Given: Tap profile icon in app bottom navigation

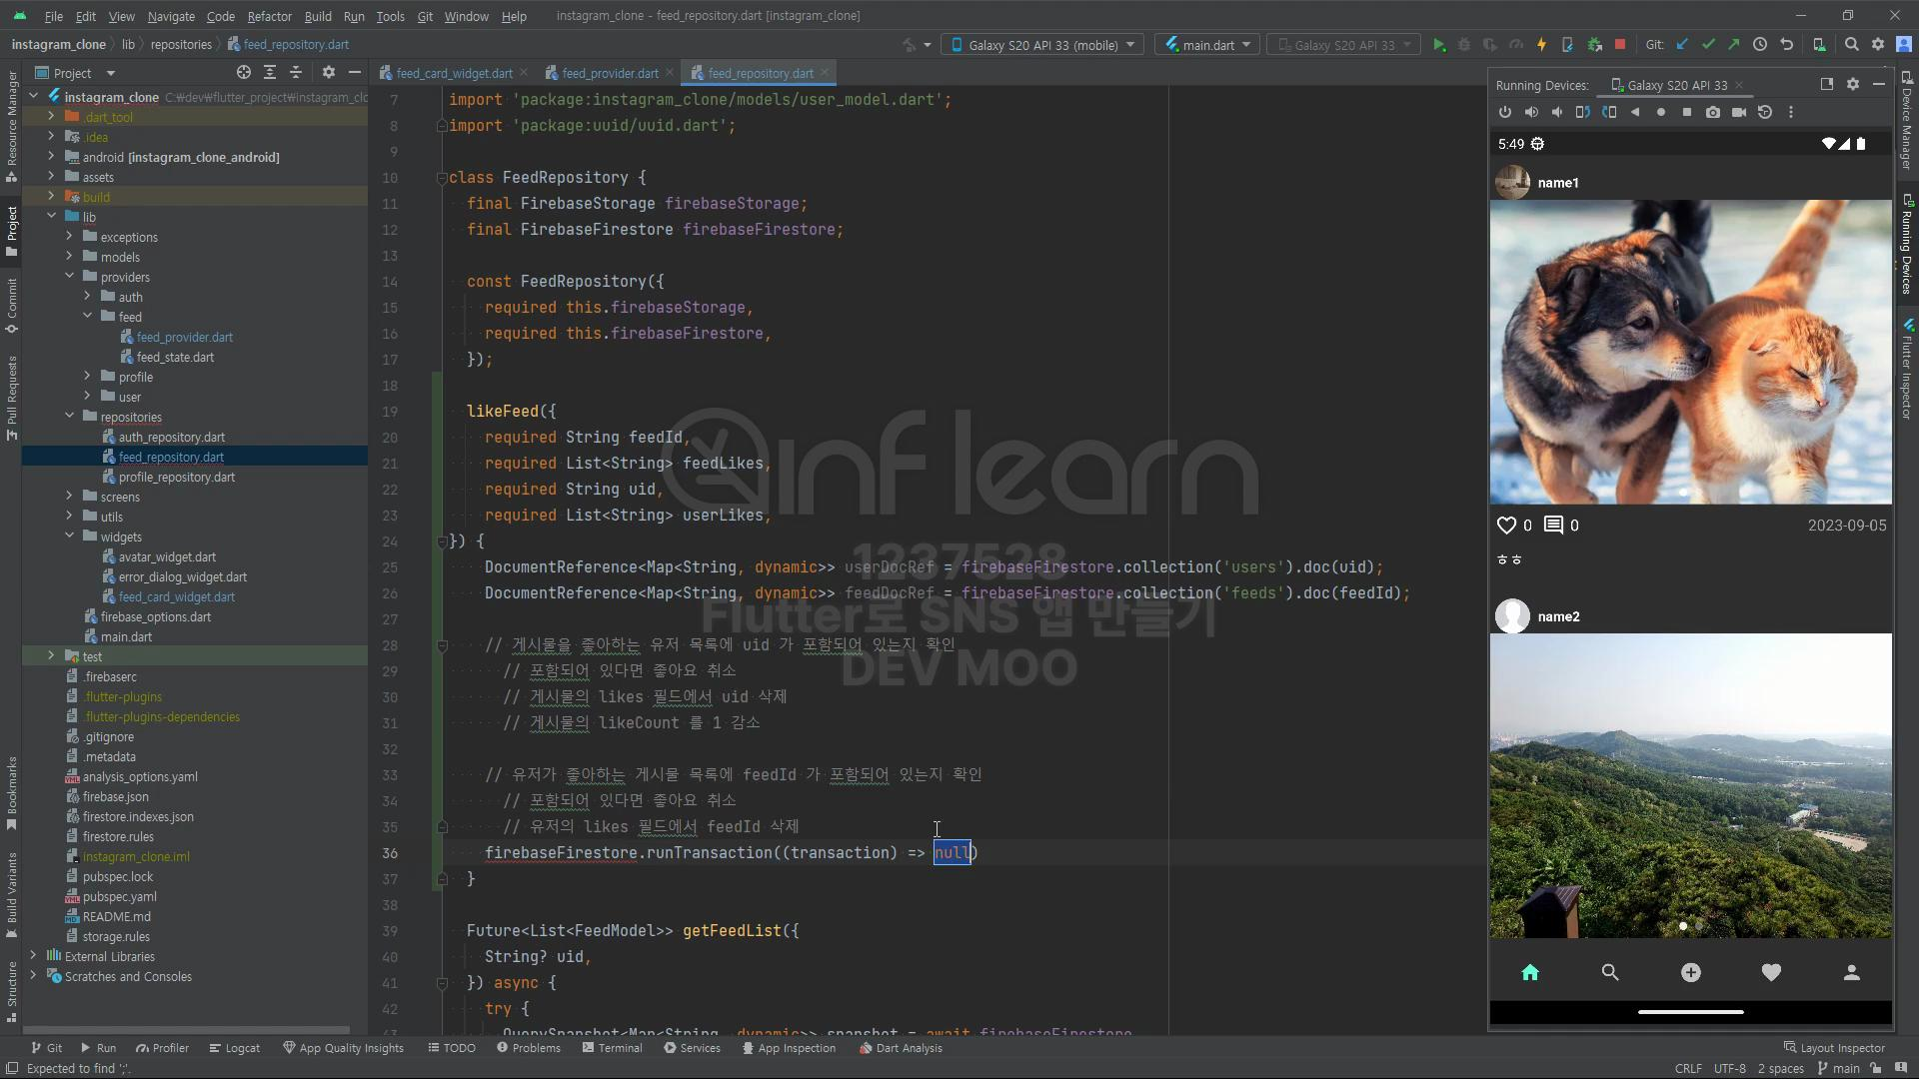Looking at the screenshot, I should [1852, 972].
